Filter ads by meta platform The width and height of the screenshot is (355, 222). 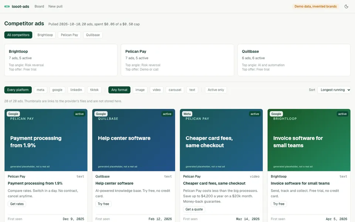41,90
